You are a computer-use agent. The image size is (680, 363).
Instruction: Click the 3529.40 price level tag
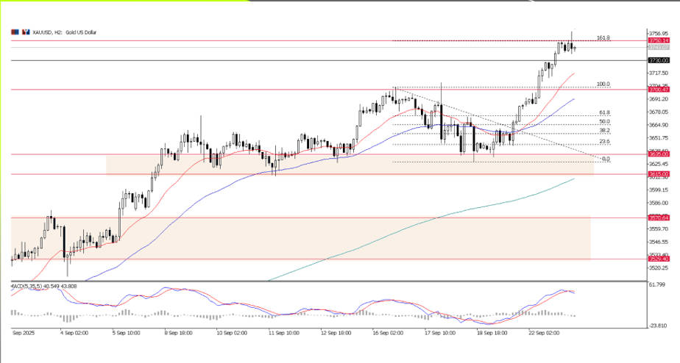pyautogui.click(x=658, y=259)
